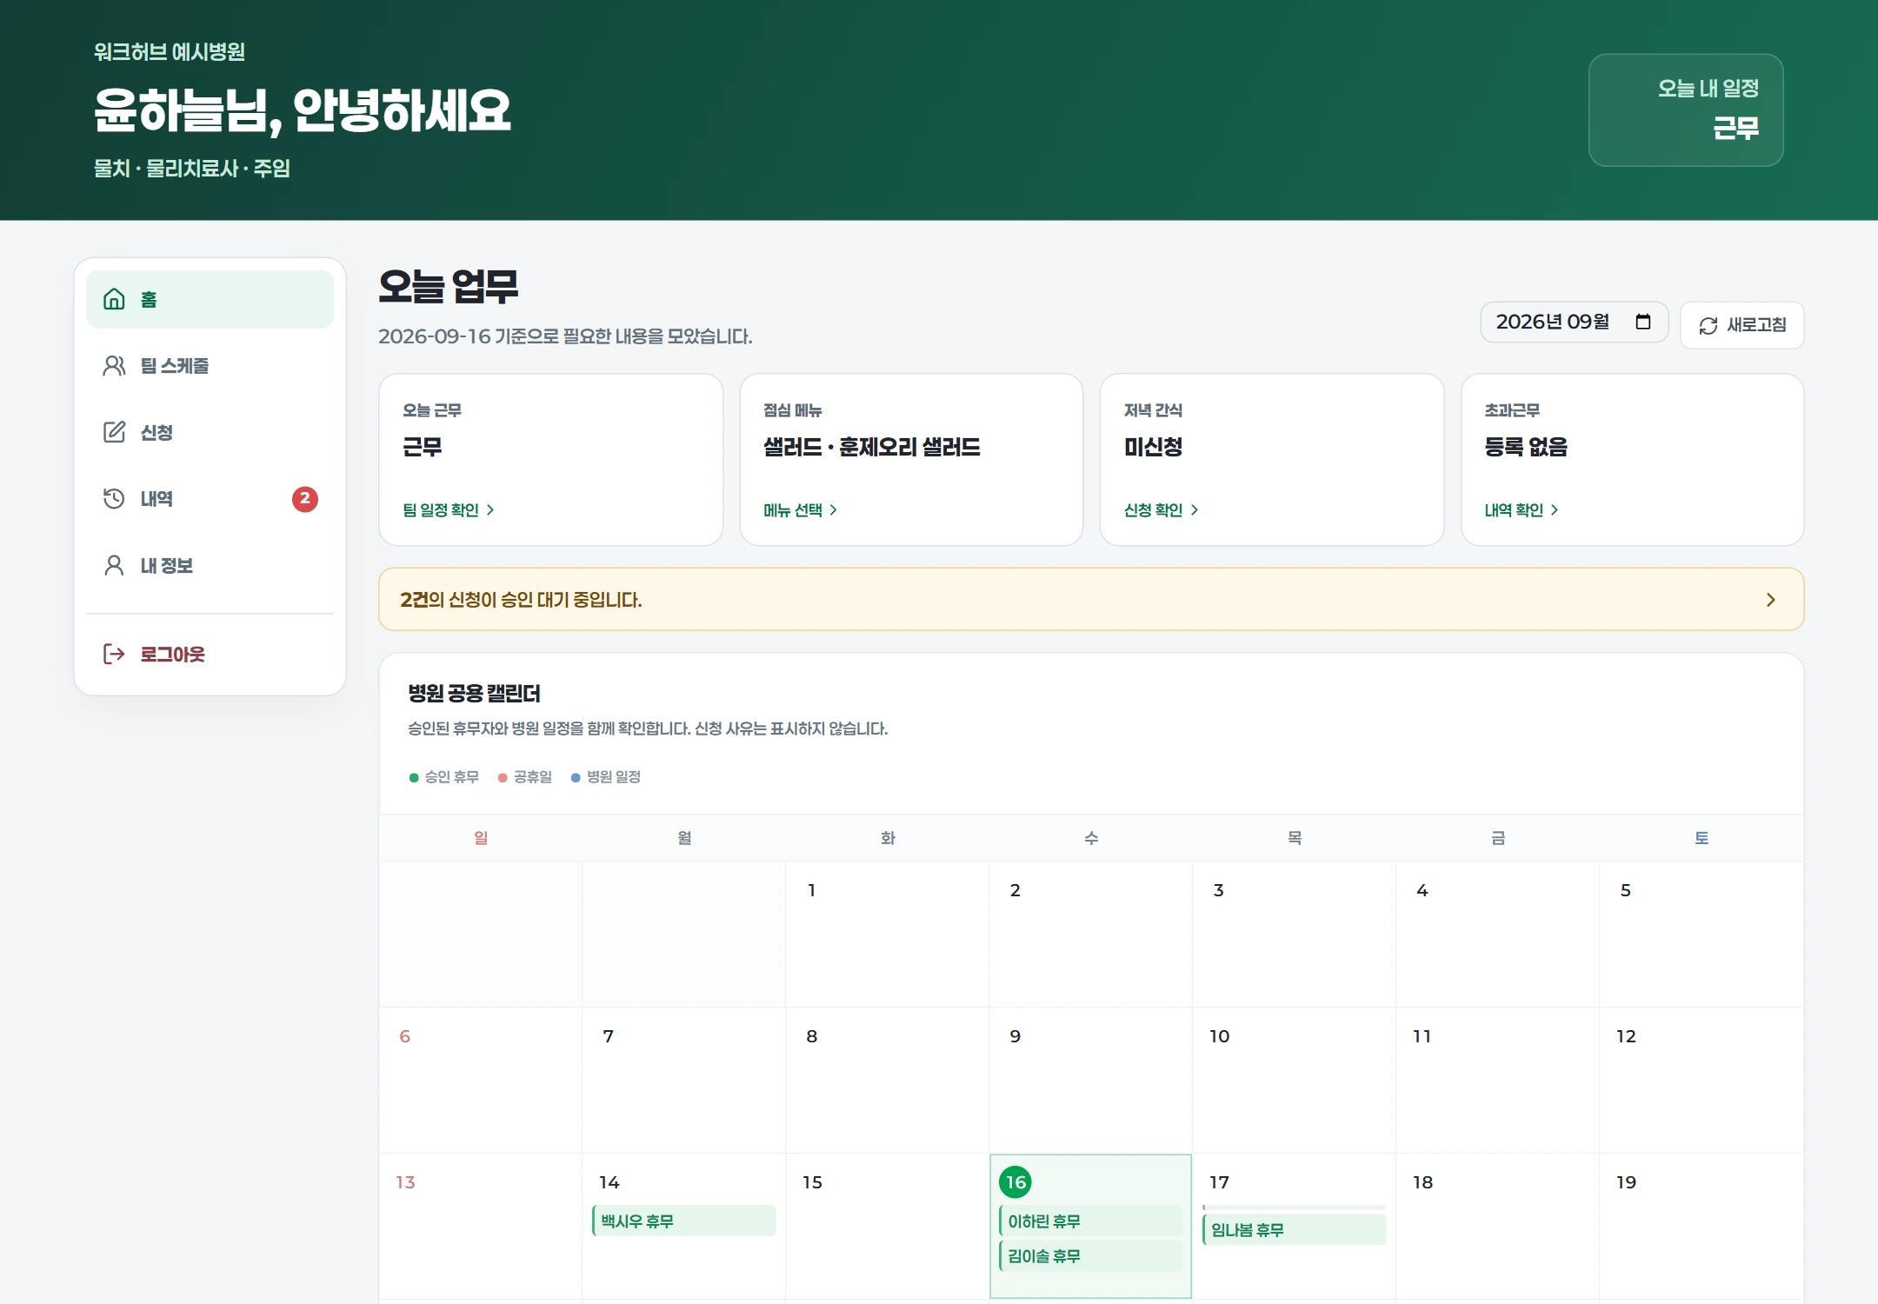This screenshot has height=1304, width=1878.
Task: Open the 내 정보 profile icon
Action: (114, 566)
